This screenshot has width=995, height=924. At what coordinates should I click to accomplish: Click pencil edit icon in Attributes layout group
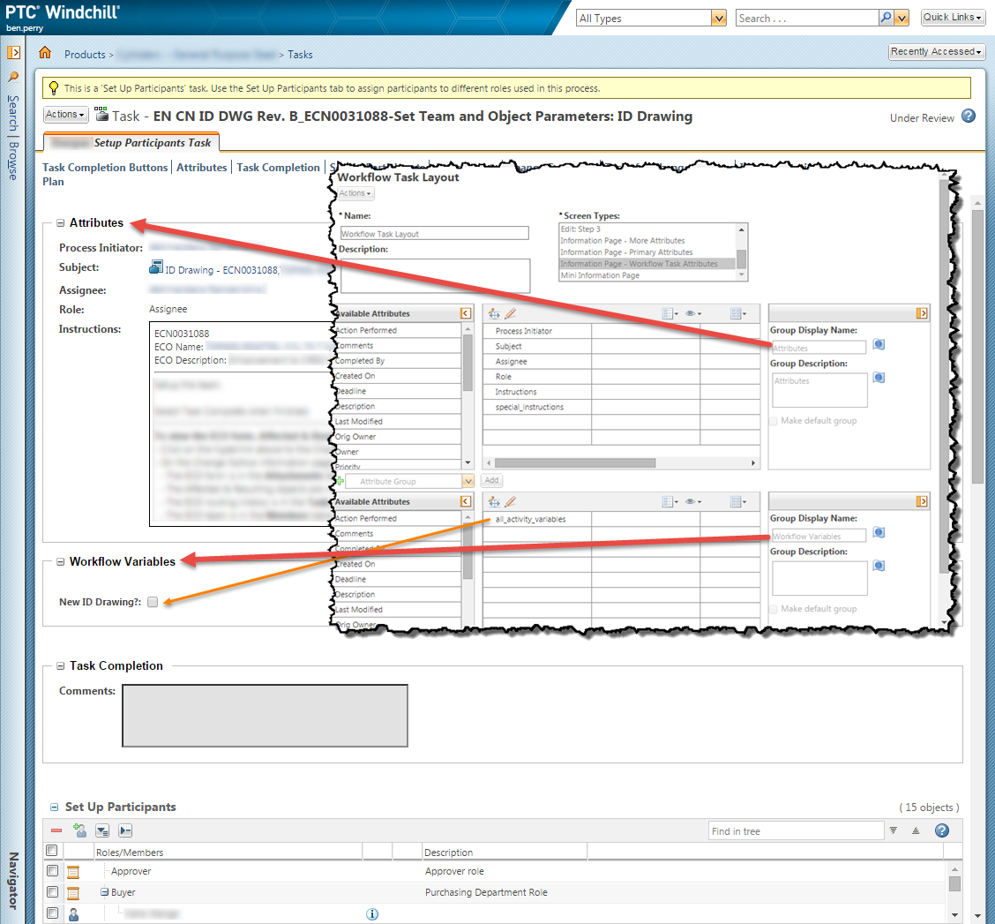click(x=510, y=313)
